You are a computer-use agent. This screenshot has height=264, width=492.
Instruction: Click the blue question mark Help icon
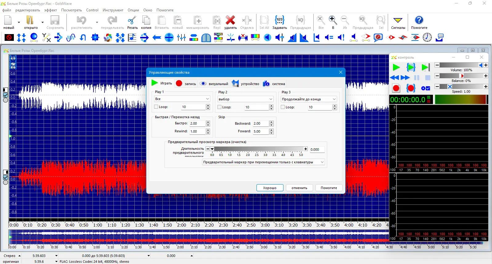pos(419,21)
